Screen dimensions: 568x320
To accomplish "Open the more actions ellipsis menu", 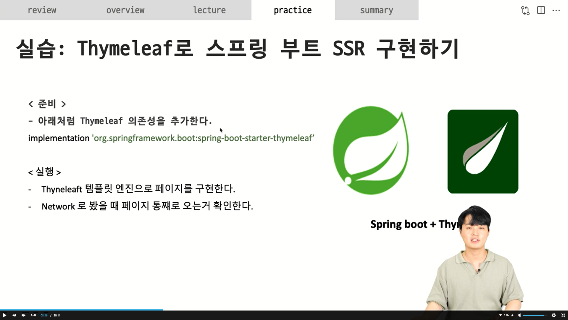I will point(556,10).
